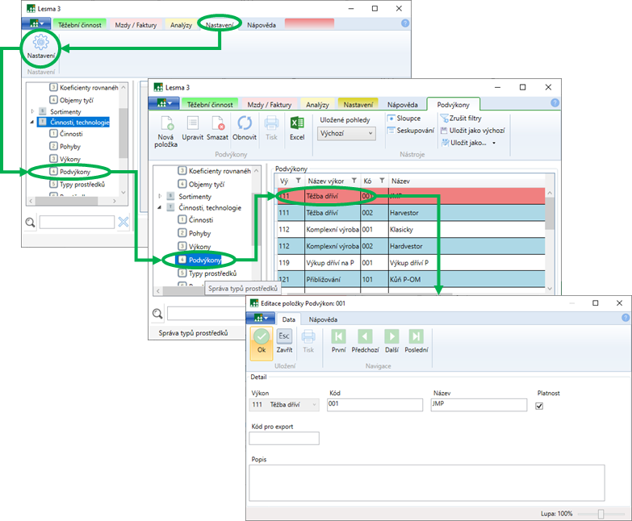The width and height of the screenshot is (632, 521).
Task: Go to the První record icon
Action: click(338, 336)
